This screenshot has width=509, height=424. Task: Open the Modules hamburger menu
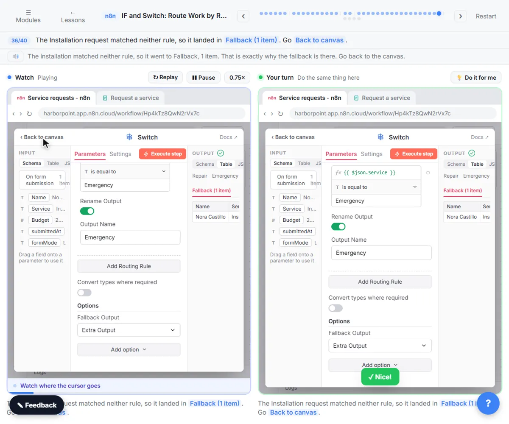tap(28, 16)
